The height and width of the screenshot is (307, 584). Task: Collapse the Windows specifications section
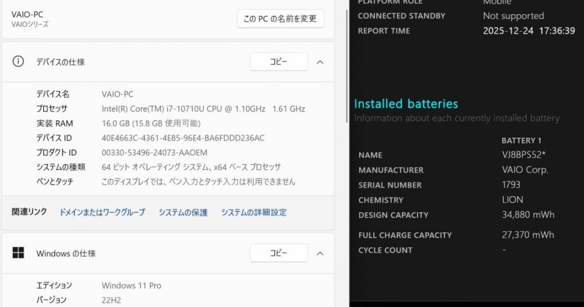pos(320,253)
